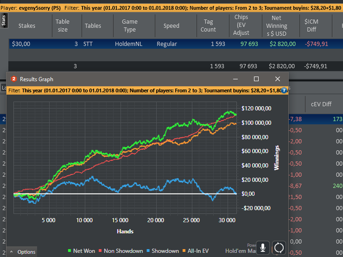Click the $ICM Diff column header
The image size is (343, 257).
point(311,25)
